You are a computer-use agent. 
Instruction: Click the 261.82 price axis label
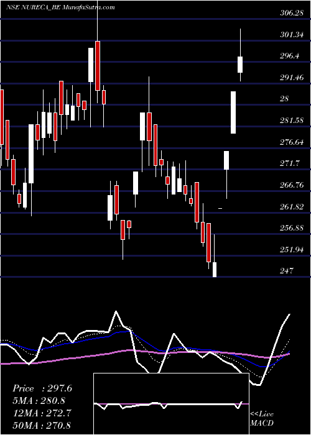click(291, 207)
